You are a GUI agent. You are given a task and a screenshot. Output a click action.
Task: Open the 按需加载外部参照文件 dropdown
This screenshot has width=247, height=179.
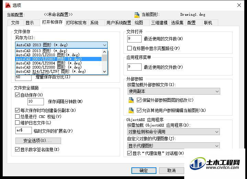point(174,91)
